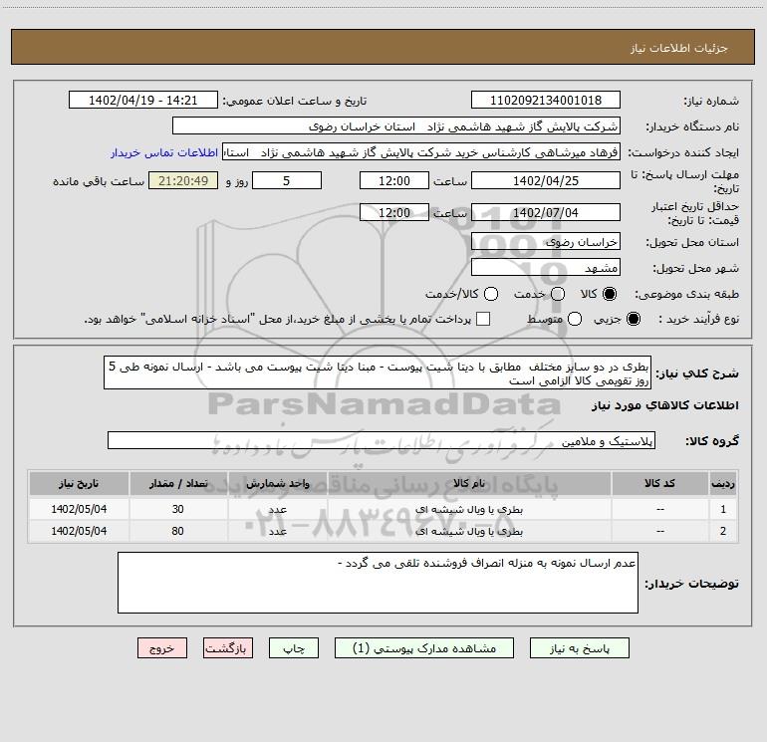Choose the کالا/خدمت radio option
The width and height of the screenshot is (767, 742).
[x=490, y=295]
